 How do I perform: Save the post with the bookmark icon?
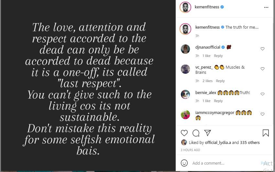pyautogui.click(x=265, y=133)
